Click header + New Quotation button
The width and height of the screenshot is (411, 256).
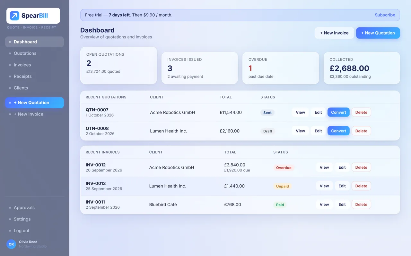click(378, 33)
